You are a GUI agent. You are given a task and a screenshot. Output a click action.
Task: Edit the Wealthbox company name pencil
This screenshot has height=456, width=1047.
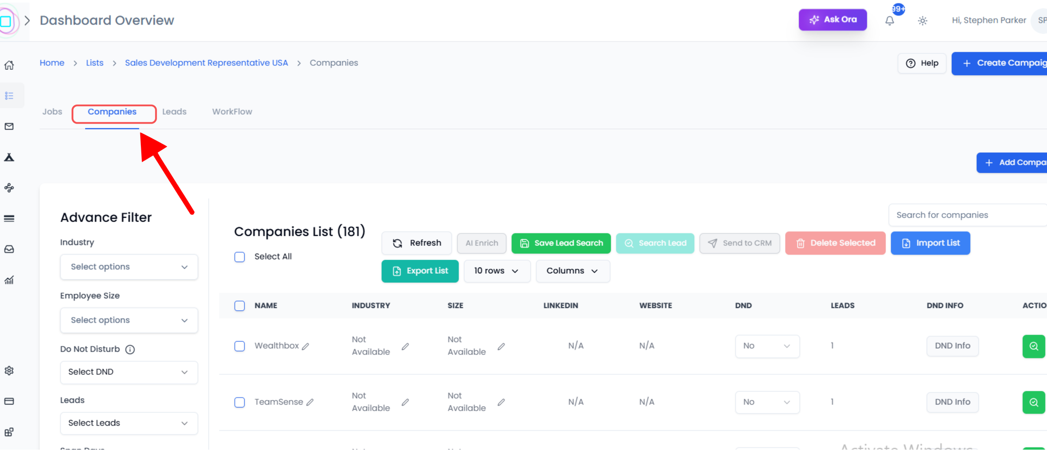click(306, 347)
